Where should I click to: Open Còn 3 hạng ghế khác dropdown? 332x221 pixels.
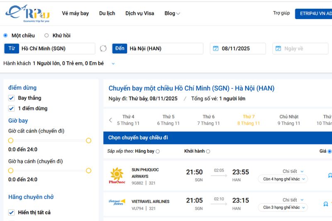coord(283,207)
